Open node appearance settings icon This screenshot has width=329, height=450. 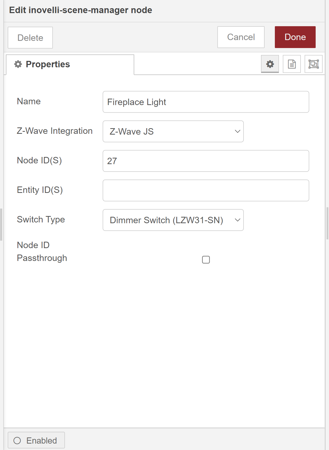point(313,64)
